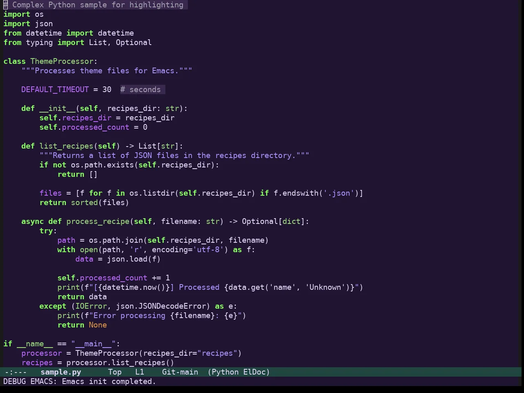Click the 'sample.py' buffer name in mode line
Viewport: 524px width, 393px height.
point(61,372)
